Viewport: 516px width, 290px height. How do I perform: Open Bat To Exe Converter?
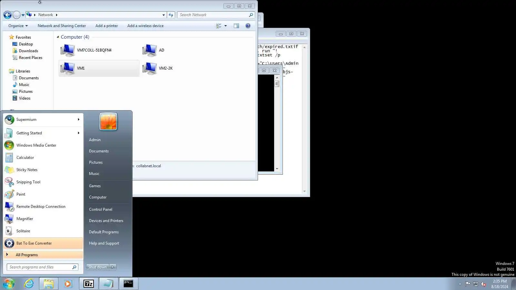pyautogui.click(x=43, y=243)
